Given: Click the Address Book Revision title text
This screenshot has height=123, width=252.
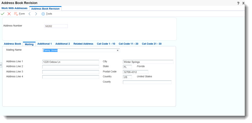Looking at the screenshot, I should [x=20, y=3].
